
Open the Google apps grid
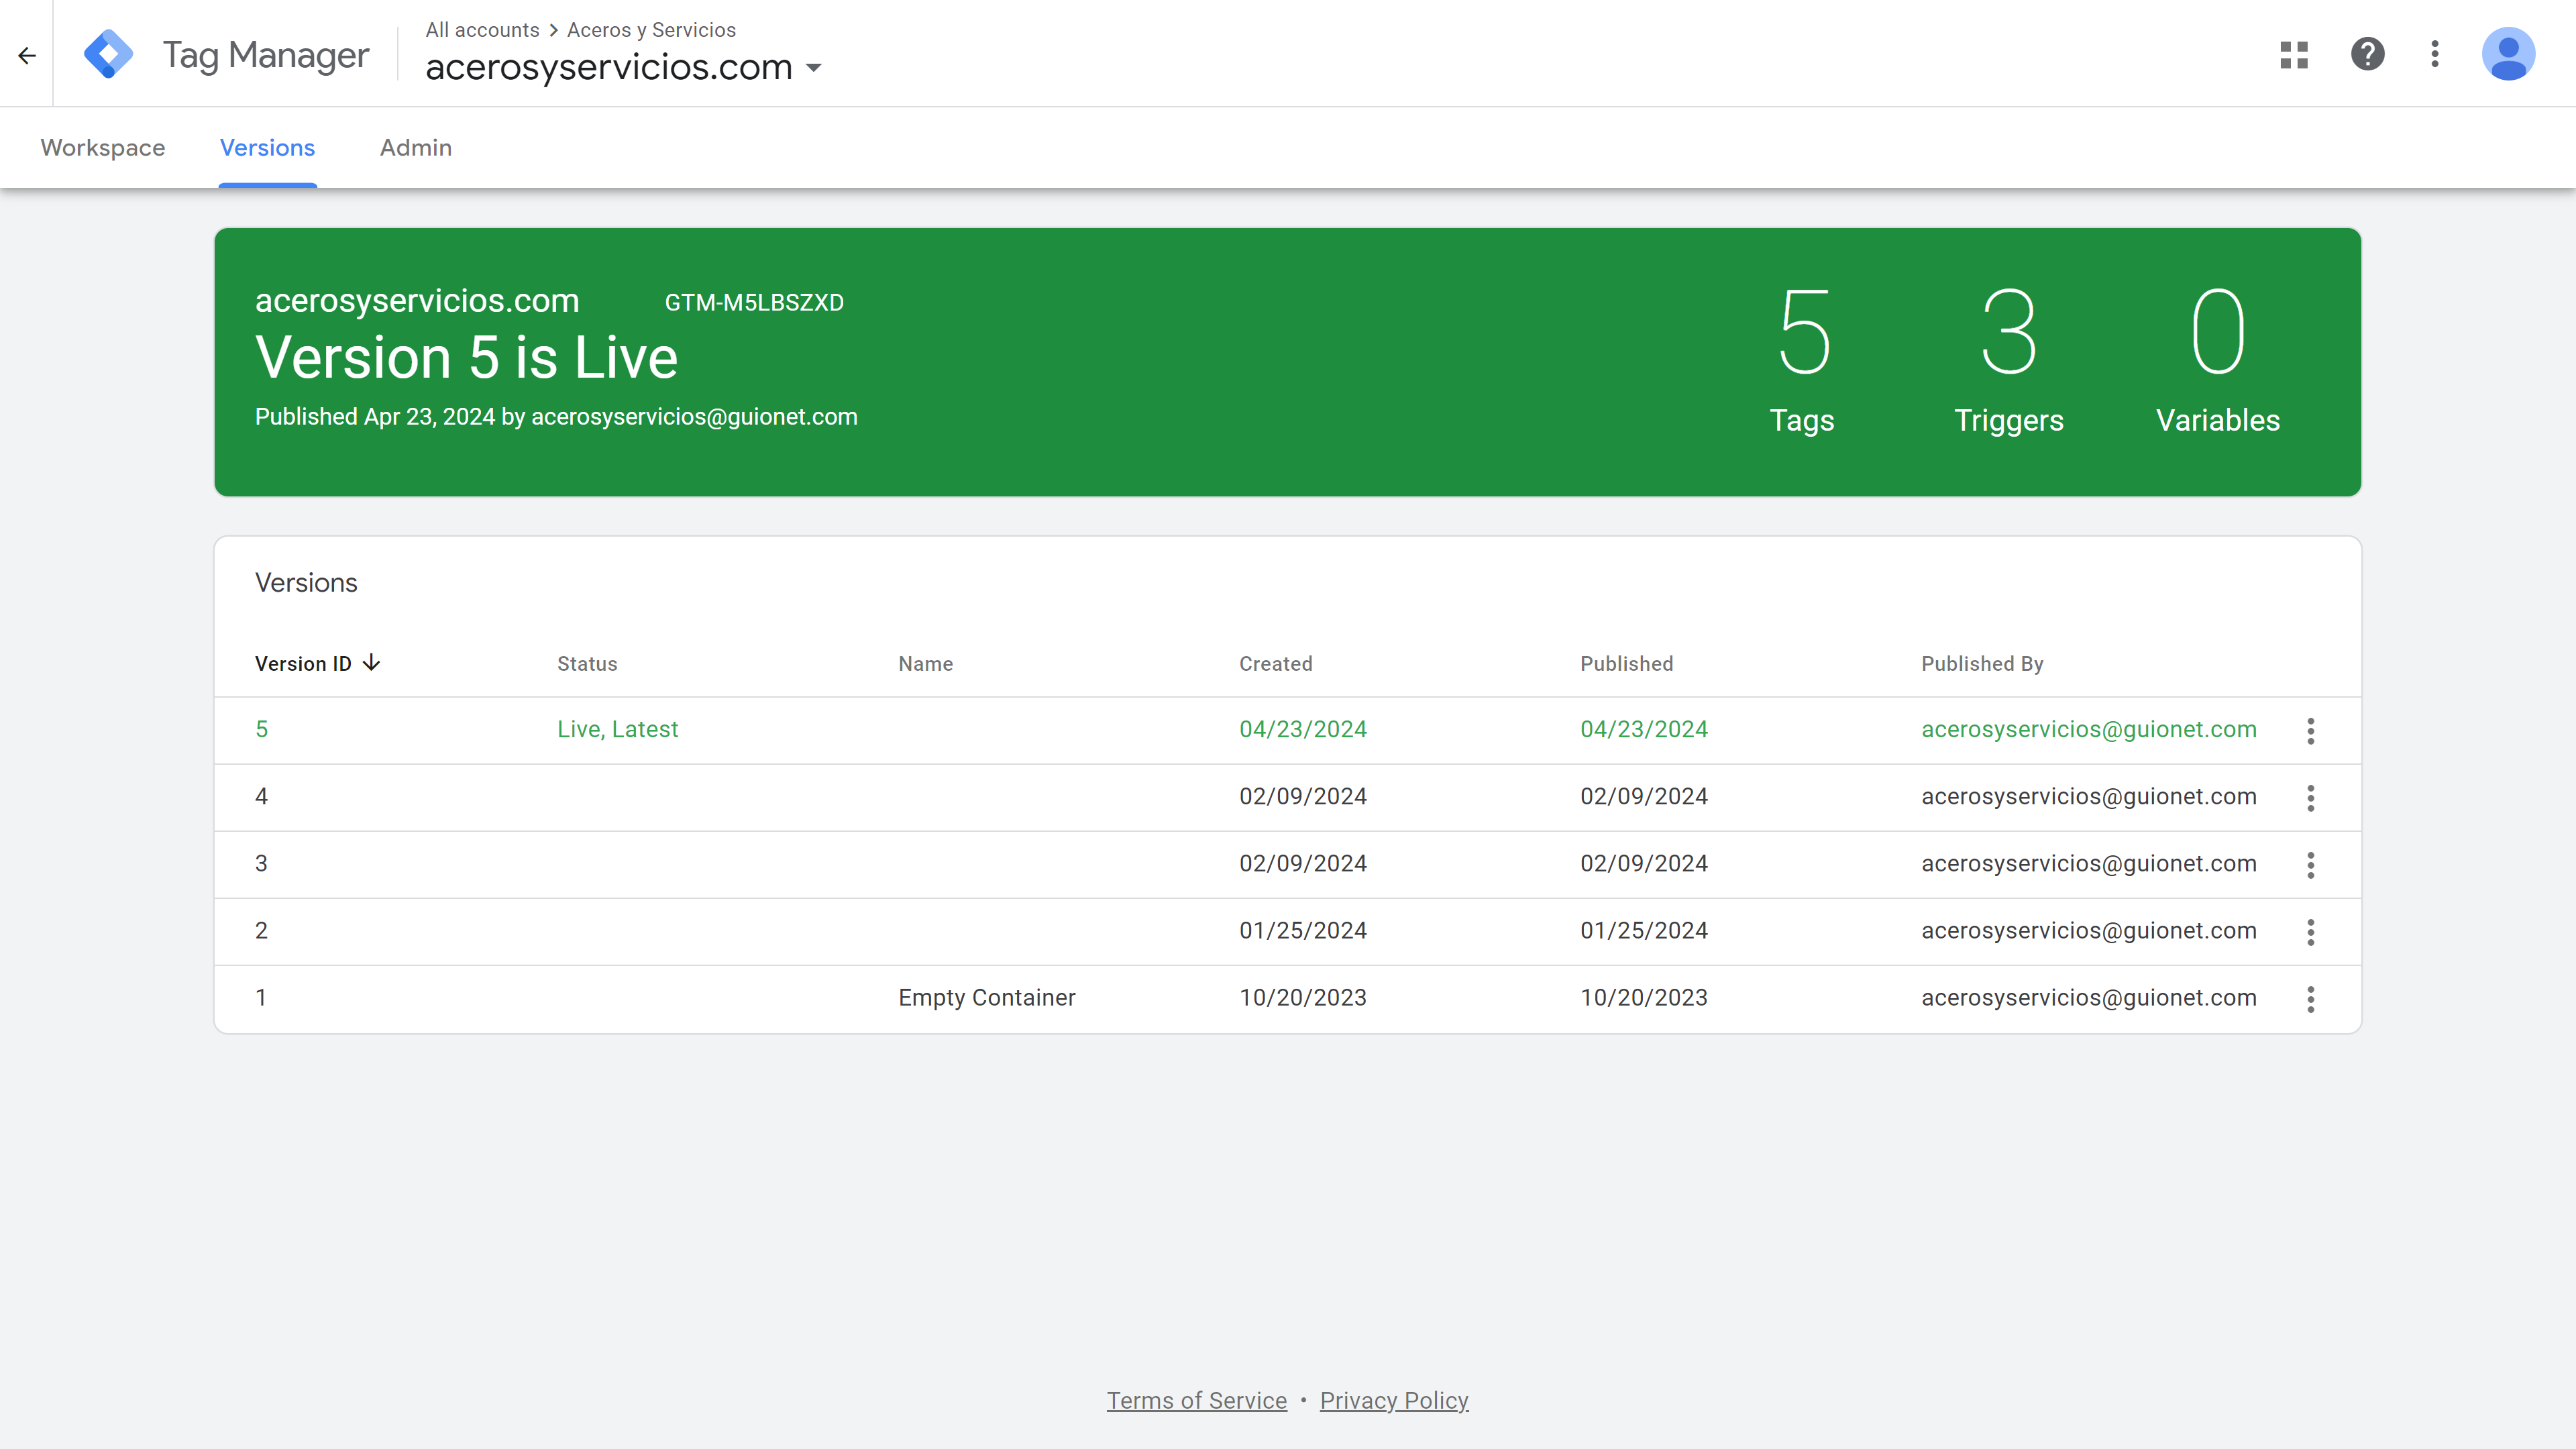2294,54
